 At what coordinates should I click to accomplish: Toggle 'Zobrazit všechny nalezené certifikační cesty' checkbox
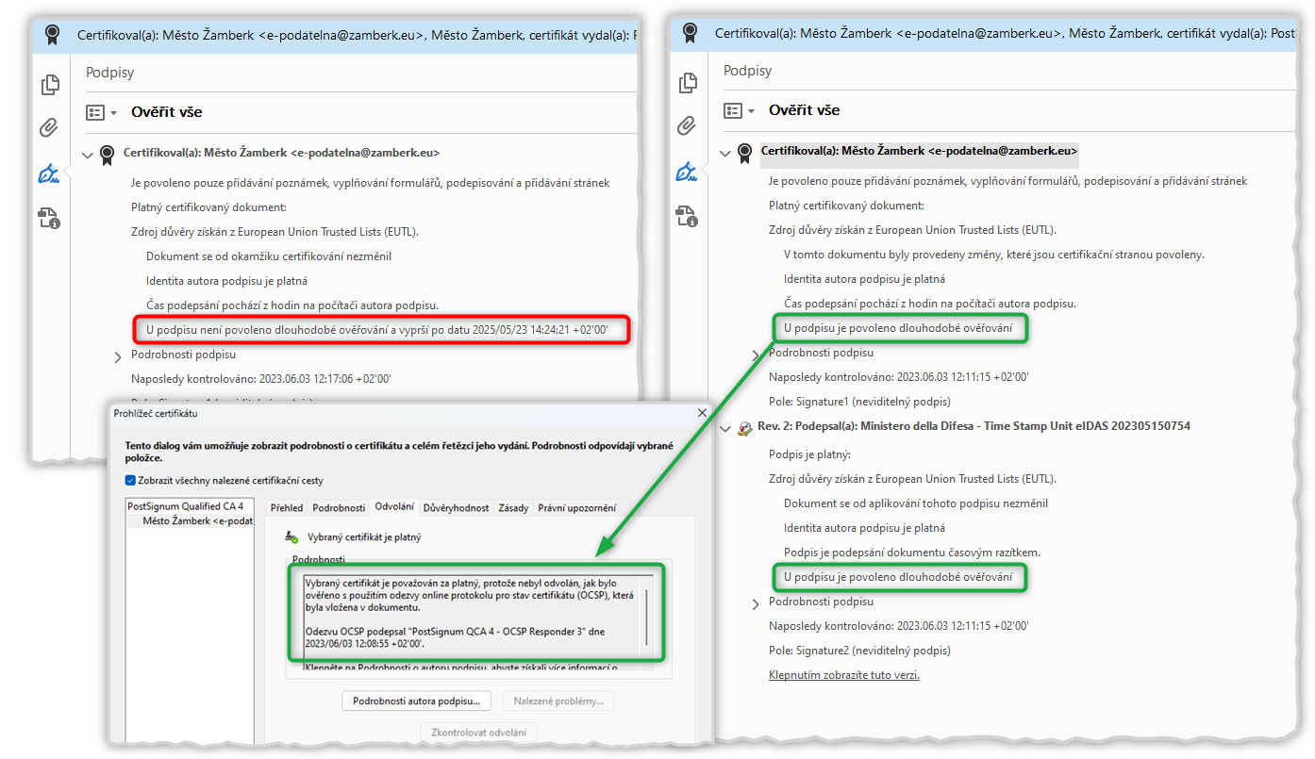(130, 481)
